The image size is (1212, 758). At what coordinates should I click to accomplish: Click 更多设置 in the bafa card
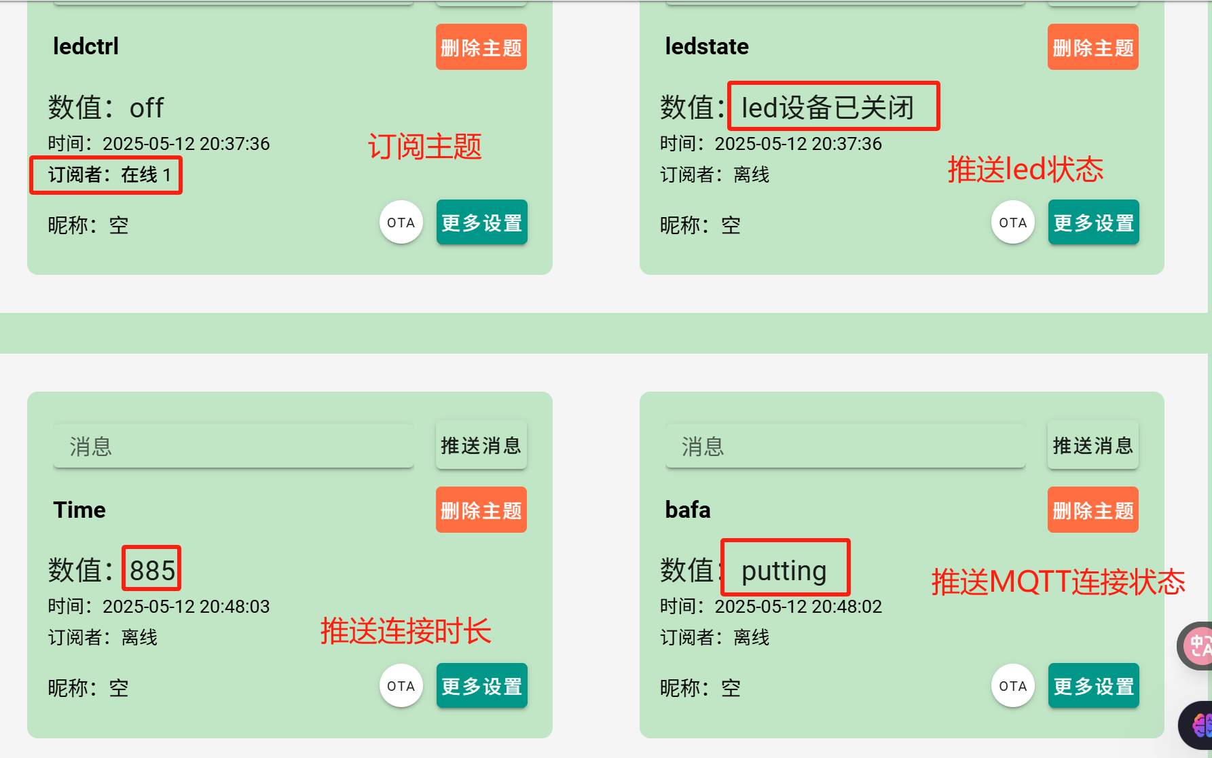(x=1093, y=686)
